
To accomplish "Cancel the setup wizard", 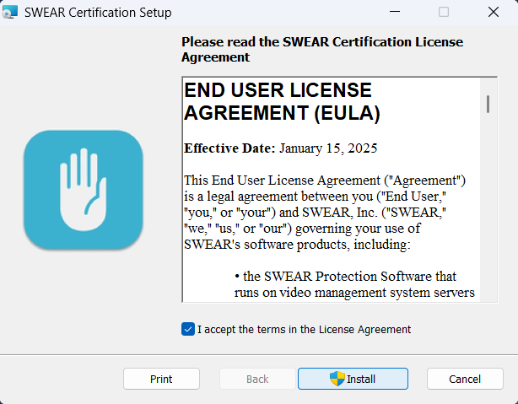I will (465, 379).
